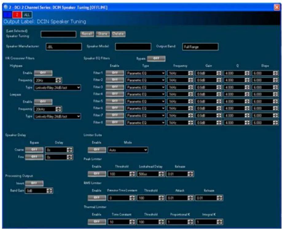Click Peak Limiter Lookahead Delay spinner
The height and width of the screenshot is (229, 282).
point(161,174)
